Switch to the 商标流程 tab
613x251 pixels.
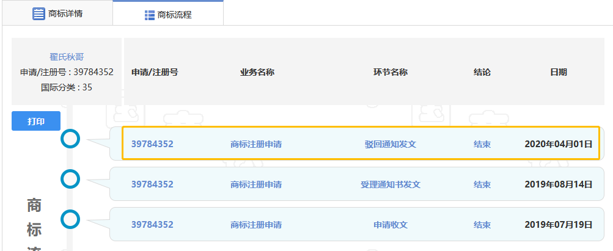tap(168, 14)
